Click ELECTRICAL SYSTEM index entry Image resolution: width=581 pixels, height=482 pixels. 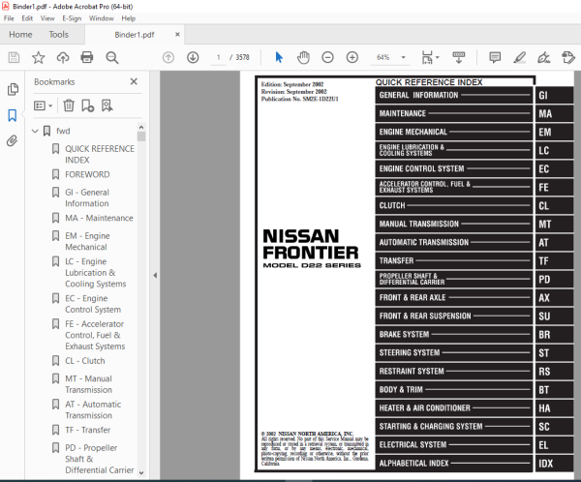[x=454, y=445]
